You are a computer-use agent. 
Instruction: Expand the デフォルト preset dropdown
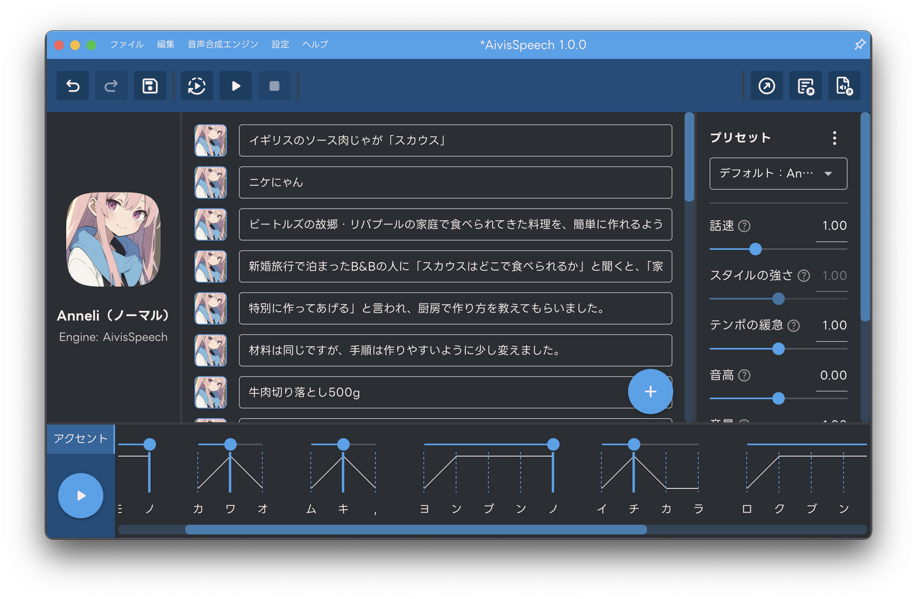click(x=778, y=174)
